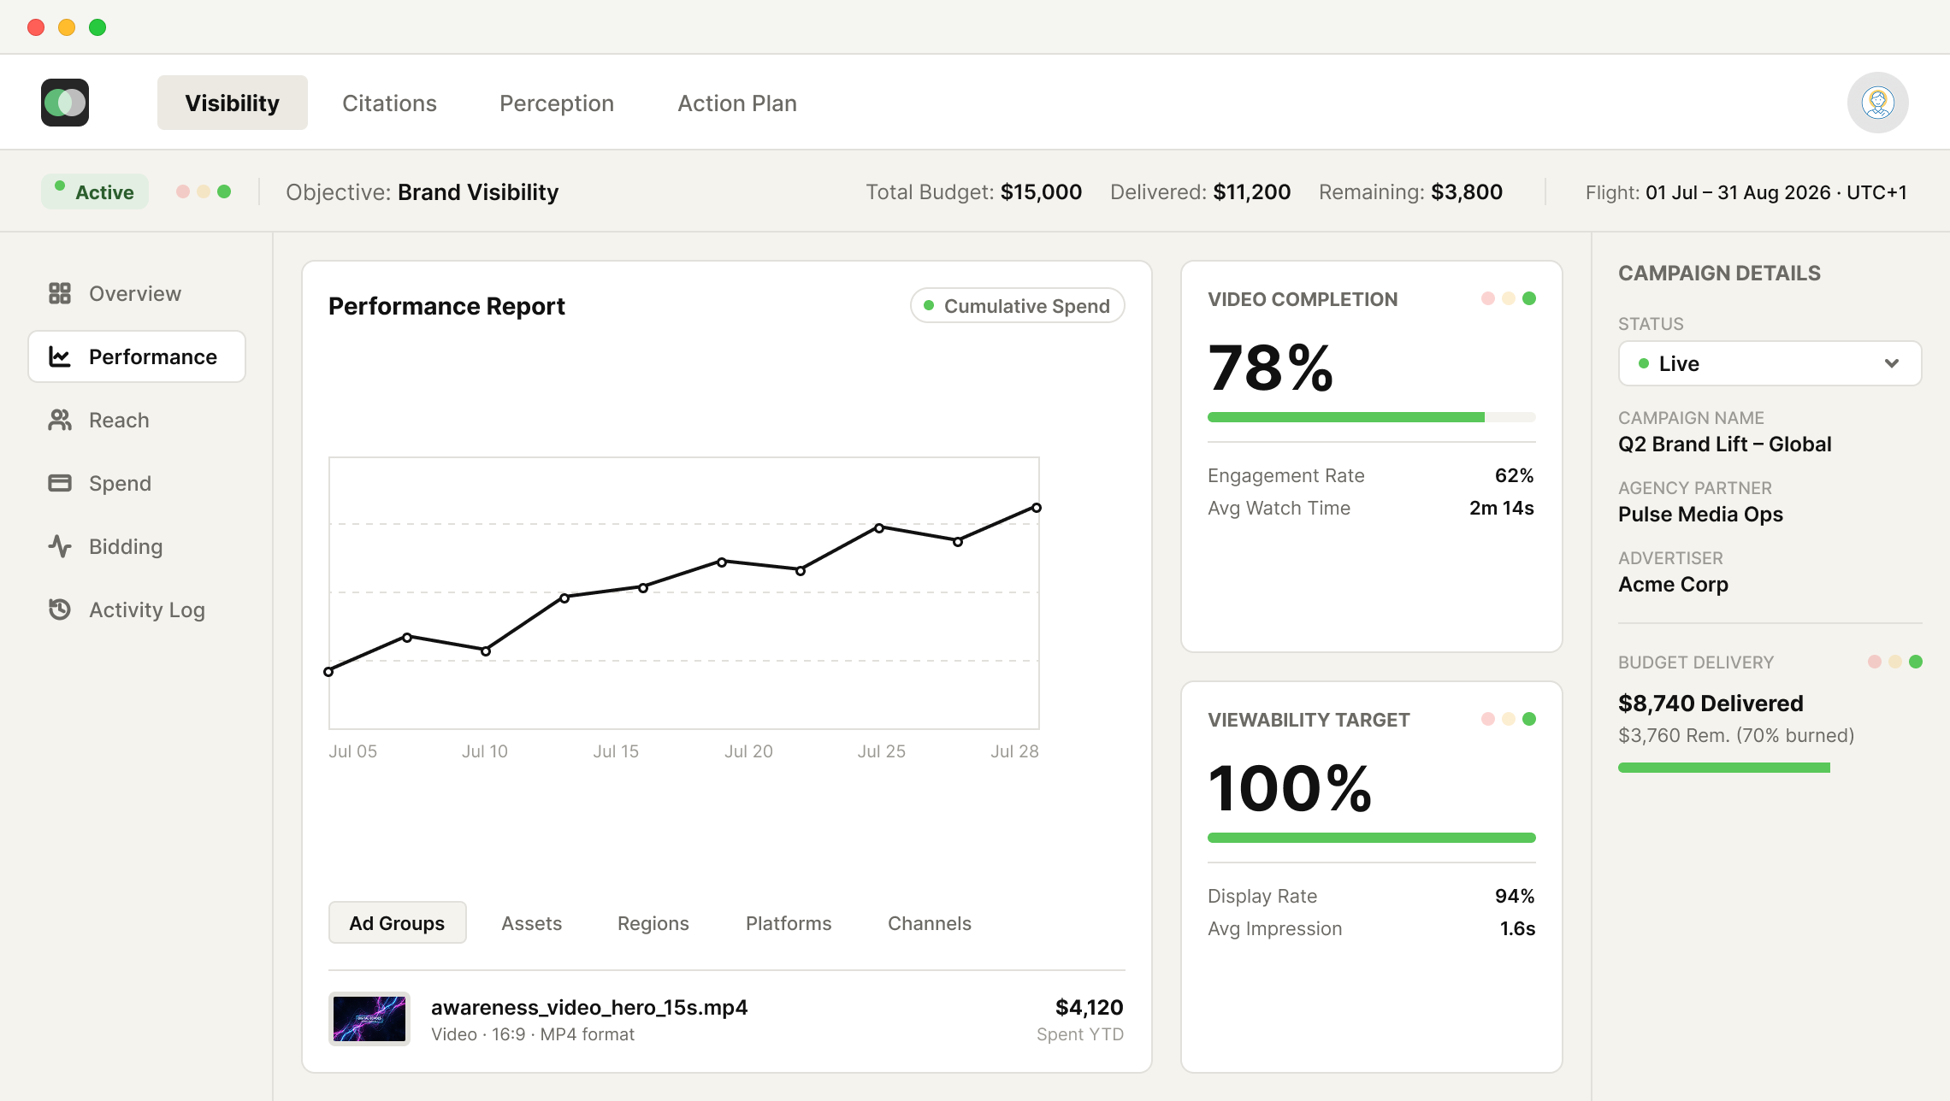Click the Performance Report heading
Image resolution: width=1950 pixels, height=1101 pixels.
(446, 305)
